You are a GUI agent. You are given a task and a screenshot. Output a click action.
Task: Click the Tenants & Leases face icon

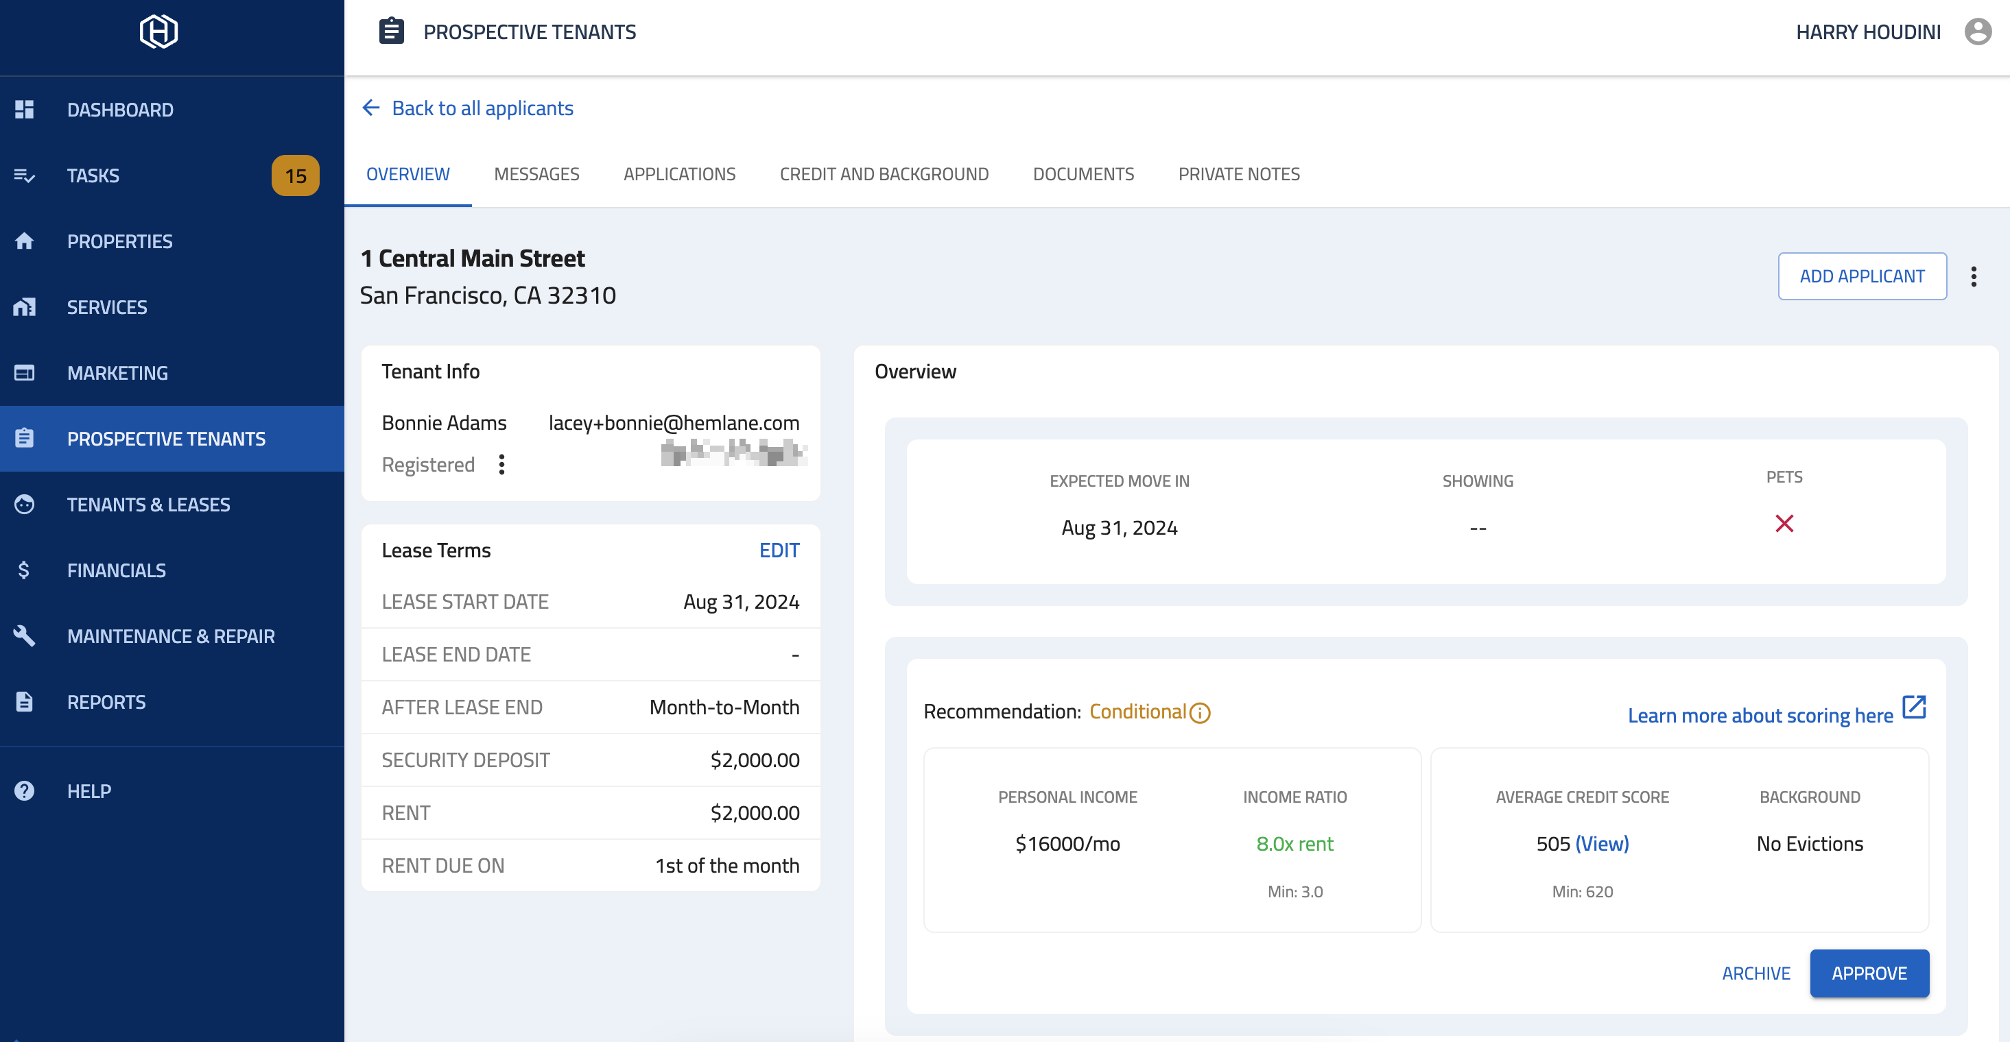[24, 505]
